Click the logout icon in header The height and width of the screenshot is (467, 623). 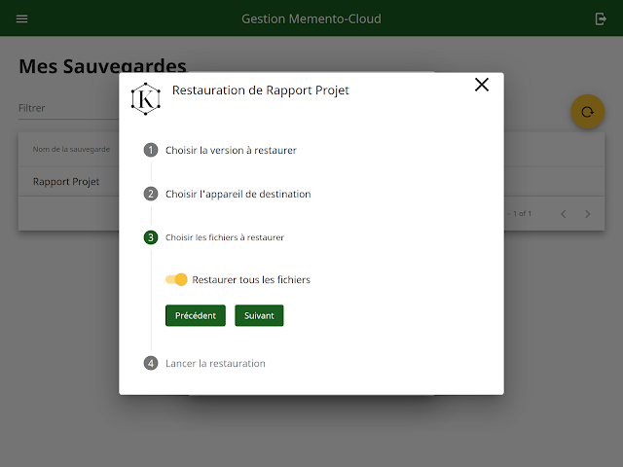coord(601,18)
